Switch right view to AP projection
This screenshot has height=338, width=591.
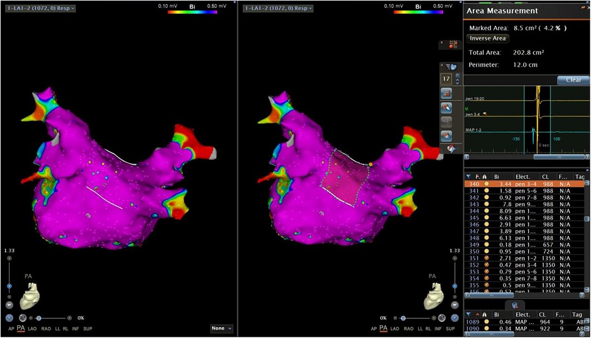[374, 328]
